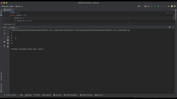177x99 pixels.
Task: Open run configuration wrench icon in Run panel
Action: [4, 34]
